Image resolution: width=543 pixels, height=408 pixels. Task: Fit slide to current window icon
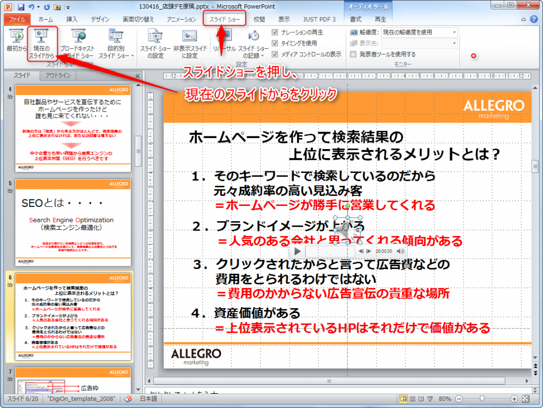[x=526, y=399]
